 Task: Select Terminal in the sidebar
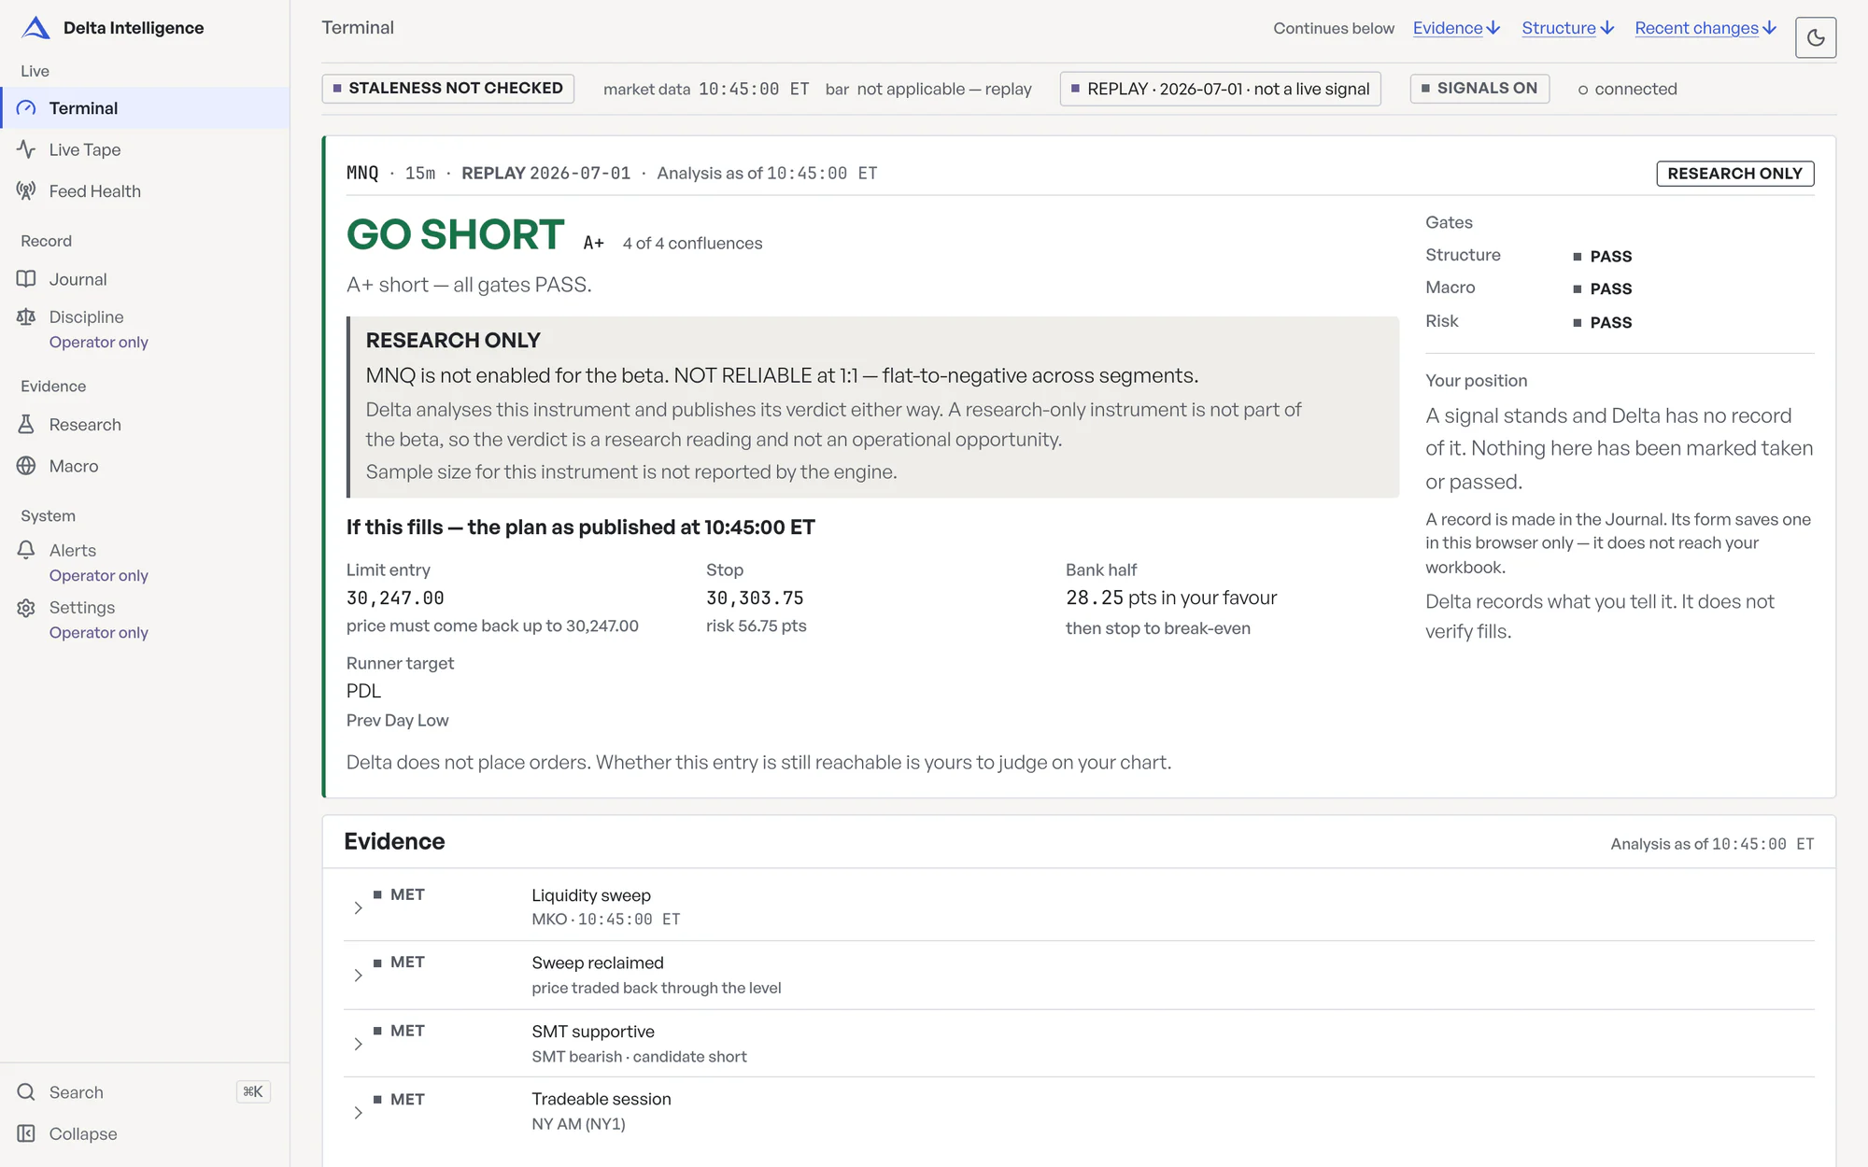pyautogui.click(x=145, y=108)
